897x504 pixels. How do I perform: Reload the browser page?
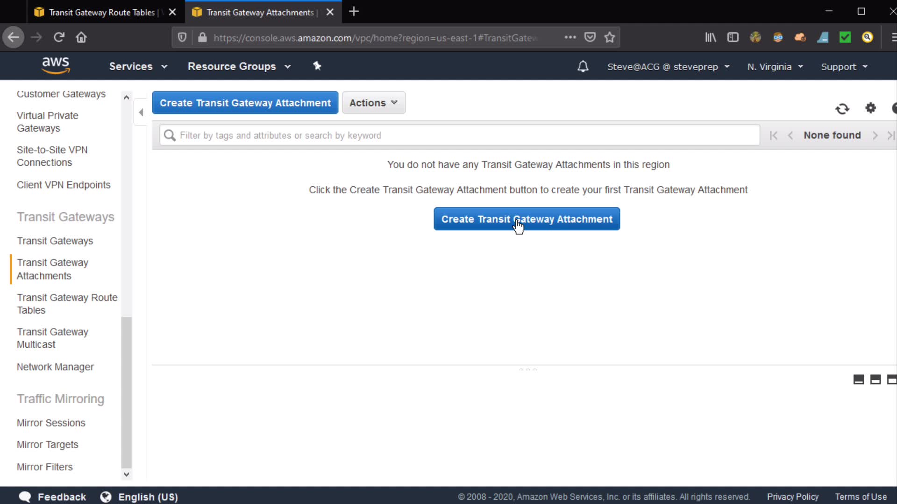tap(59, 37)
